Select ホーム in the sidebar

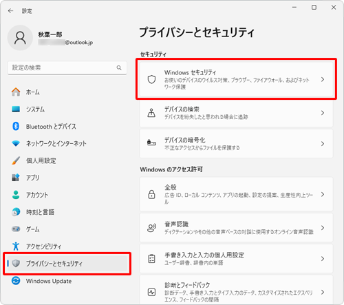pyautogui.click(x=32, y=92)
